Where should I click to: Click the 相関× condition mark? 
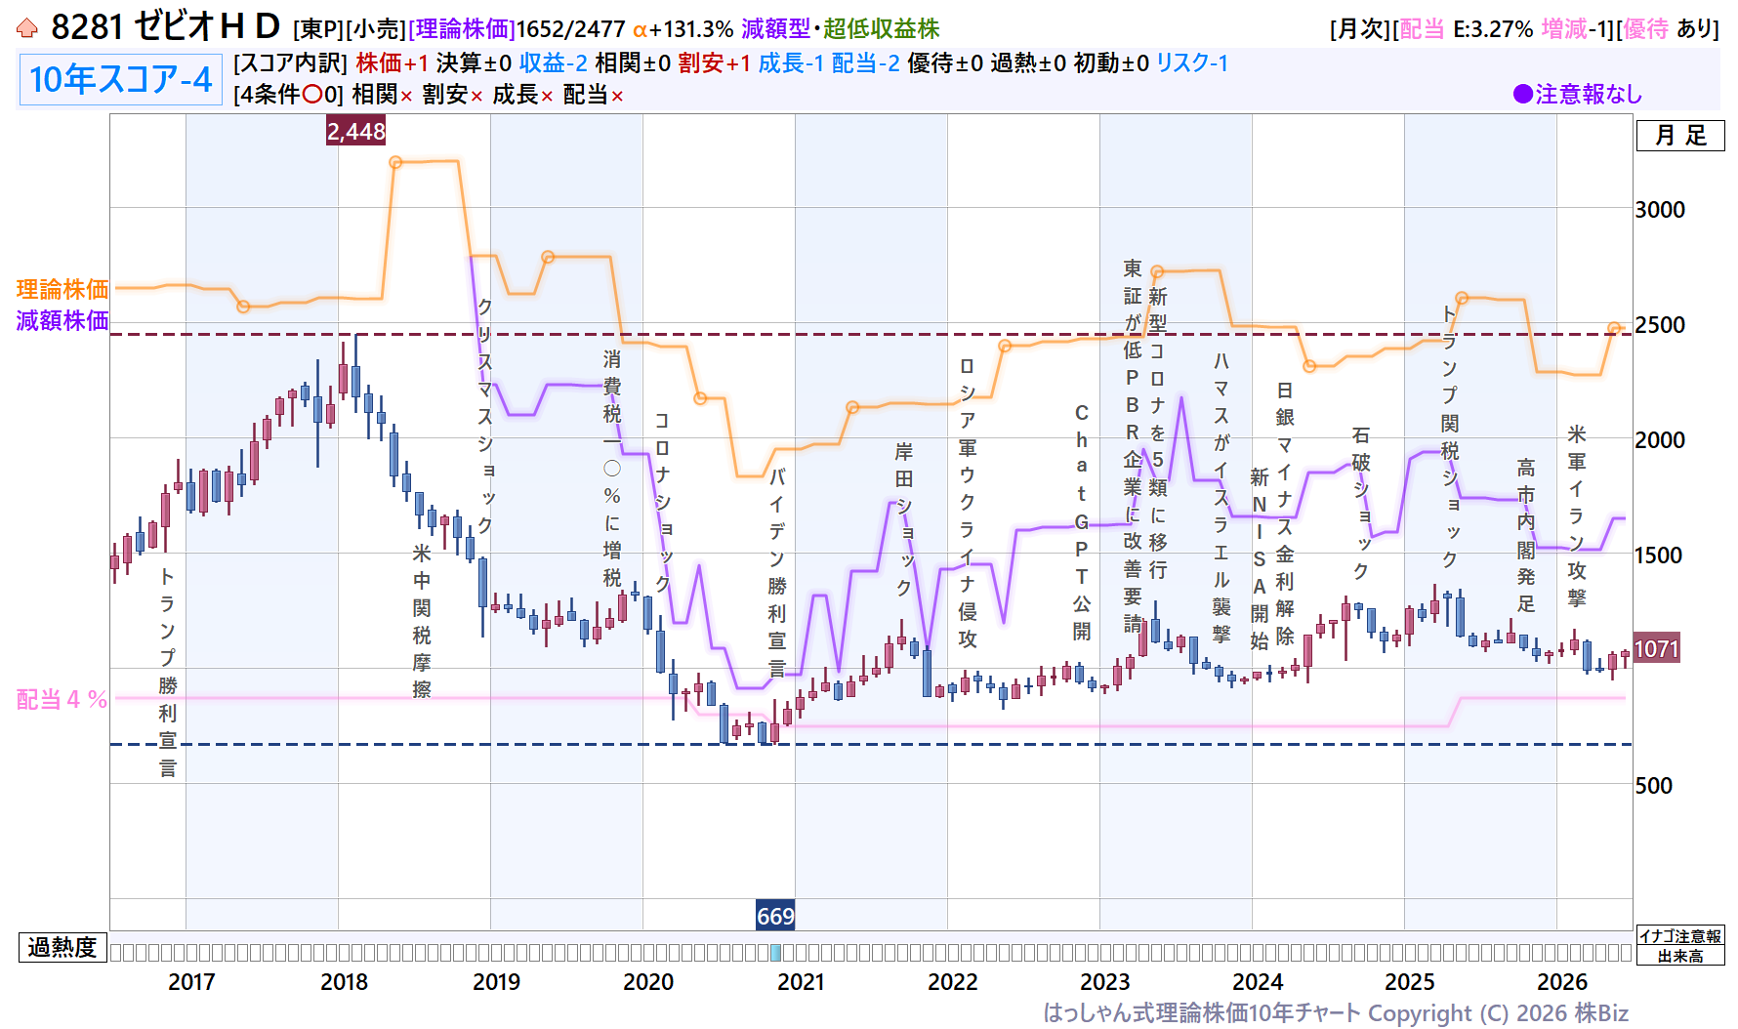pos(382,95)
